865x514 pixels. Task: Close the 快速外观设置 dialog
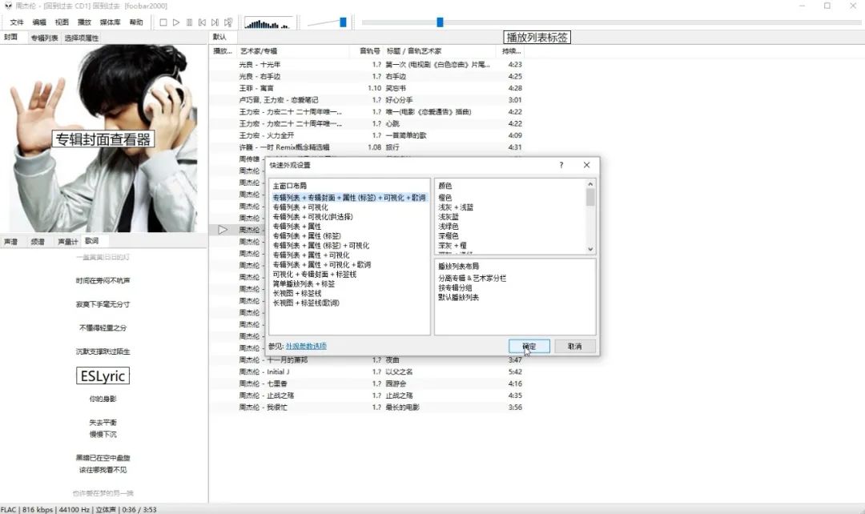click(586, 165)
